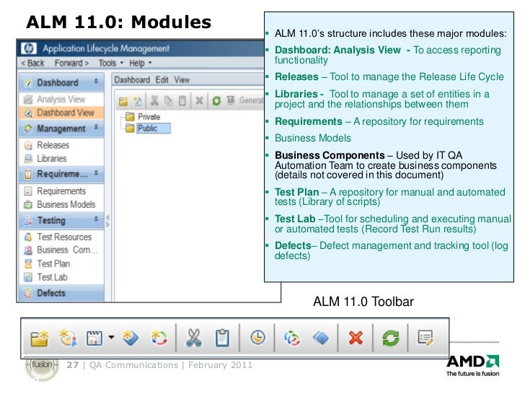Image resolution: width=525 pixels, height=394 pixels.
Task: Collapse the Testing sidebar section
Action: 96,219
